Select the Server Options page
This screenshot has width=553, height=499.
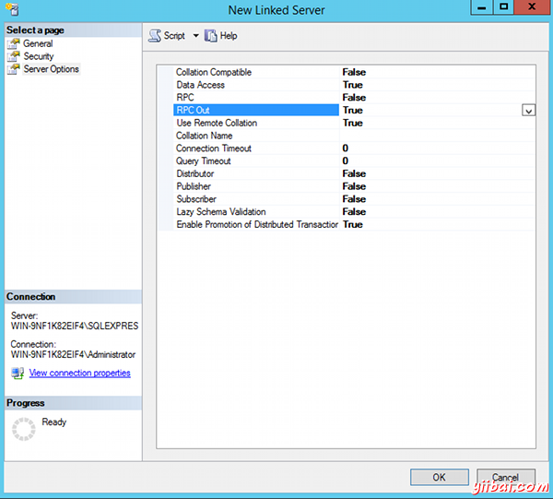pos(51,69)
